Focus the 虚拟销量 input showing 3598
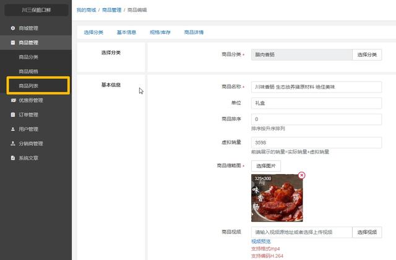Image resolution: width=396 pixels, height=260 pixels. tap(316, 143)
